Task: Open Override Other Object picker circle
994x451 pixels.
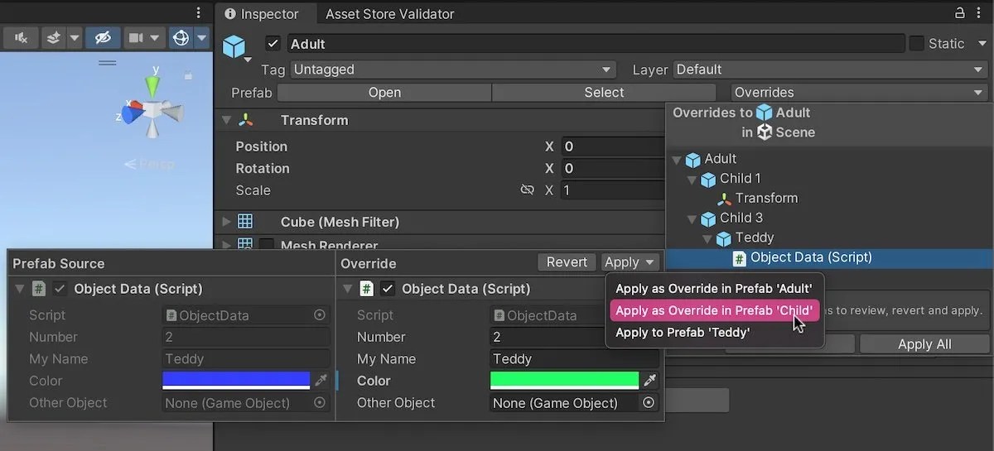Action: pyautogui.click(x=649, y=403)
